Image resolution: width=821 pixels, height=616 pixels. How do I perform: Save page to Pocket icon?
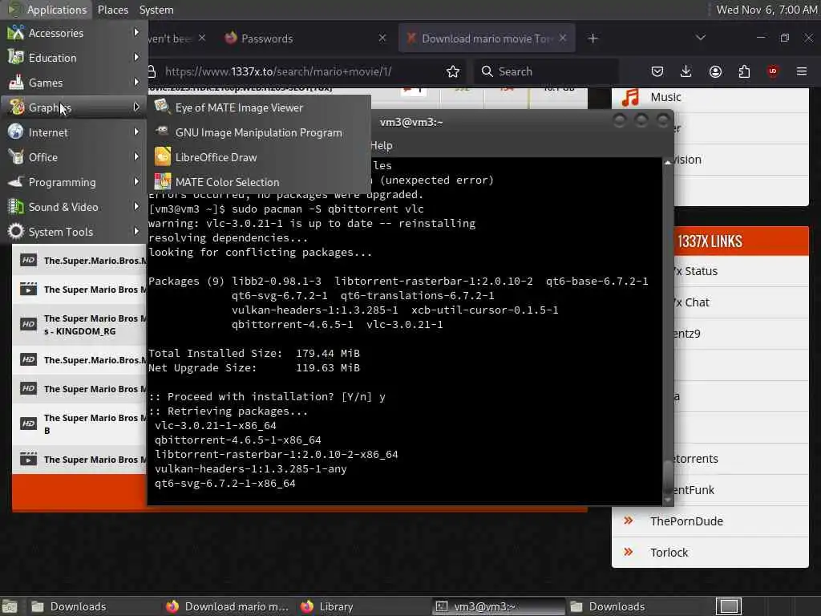click(x=657, y=71)
